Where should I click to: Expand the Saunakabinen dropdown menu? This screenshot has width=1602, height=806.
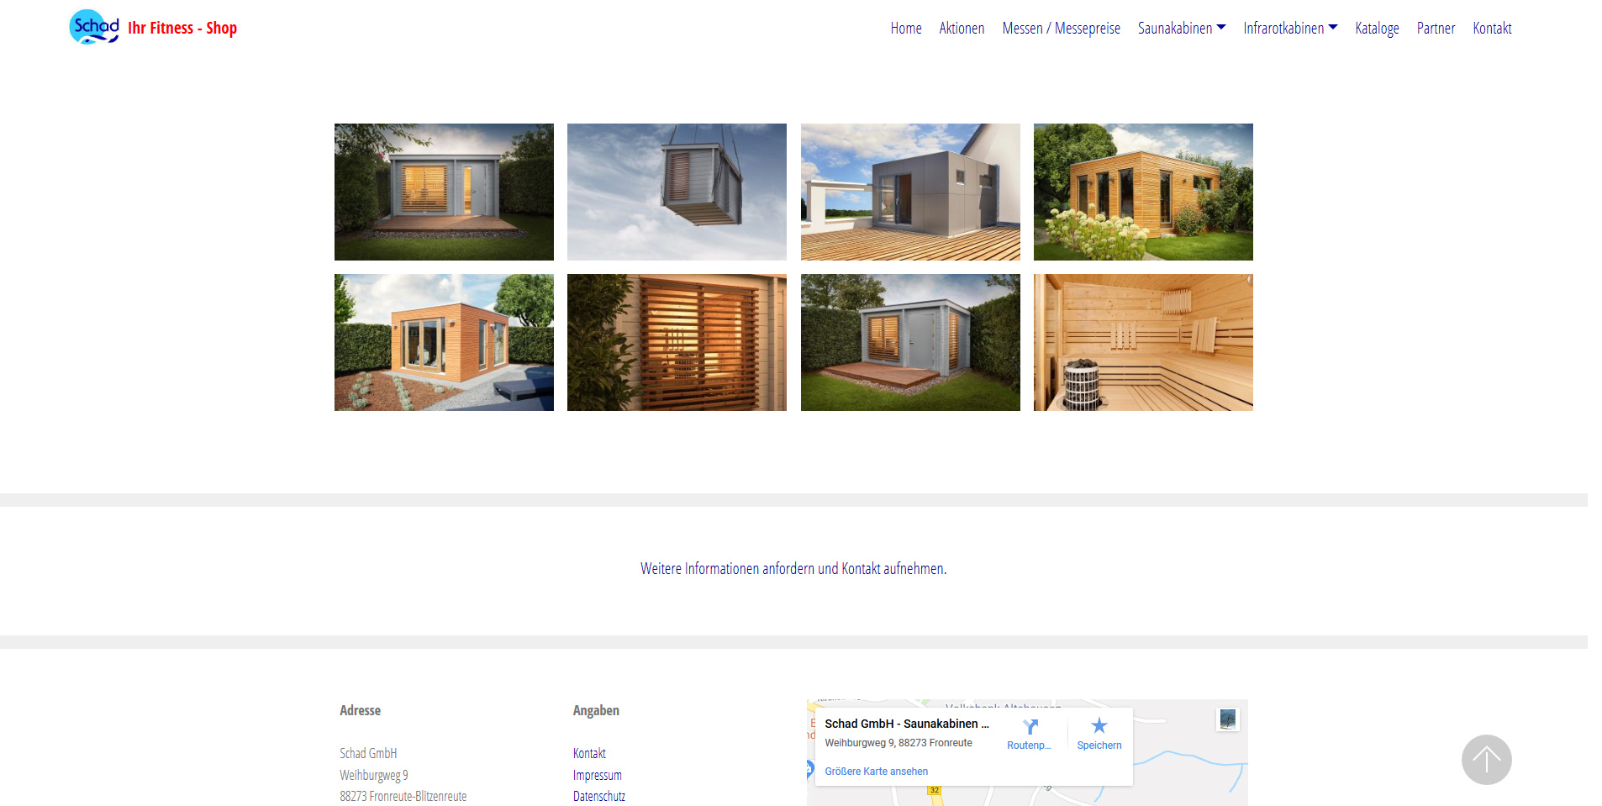tap(1181, 29)
